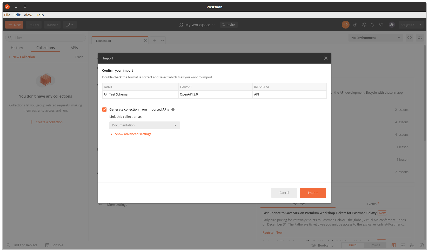429x252 pixels.
Task: Click the open new window icon button
Action: tap(70, 25)
